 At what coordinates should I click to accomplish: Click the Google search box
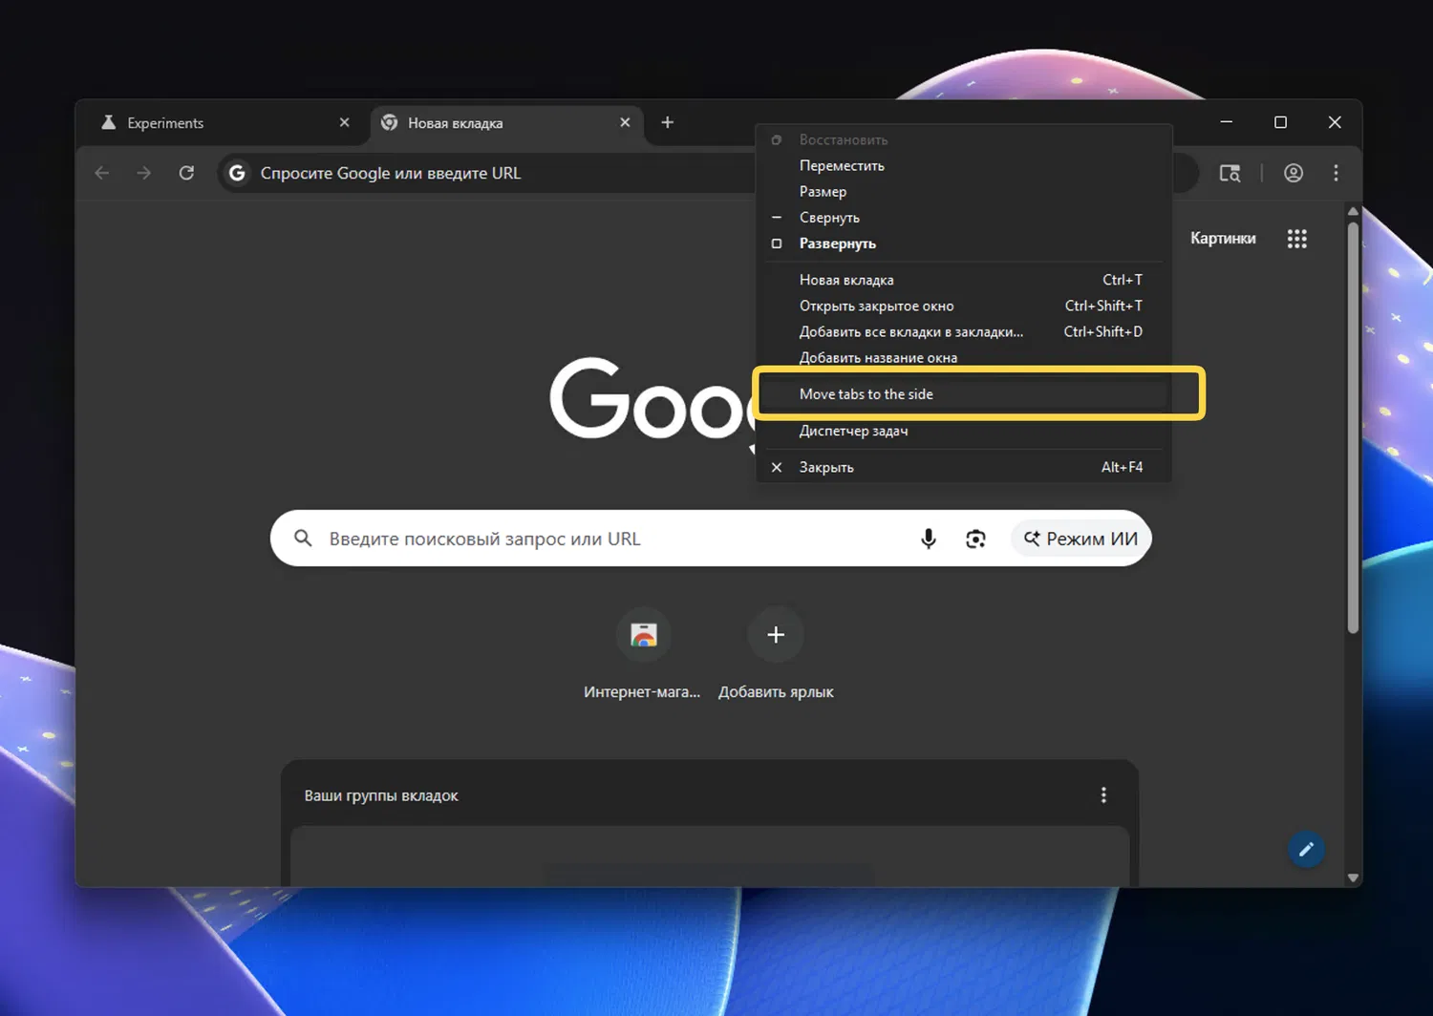point(711,539)
